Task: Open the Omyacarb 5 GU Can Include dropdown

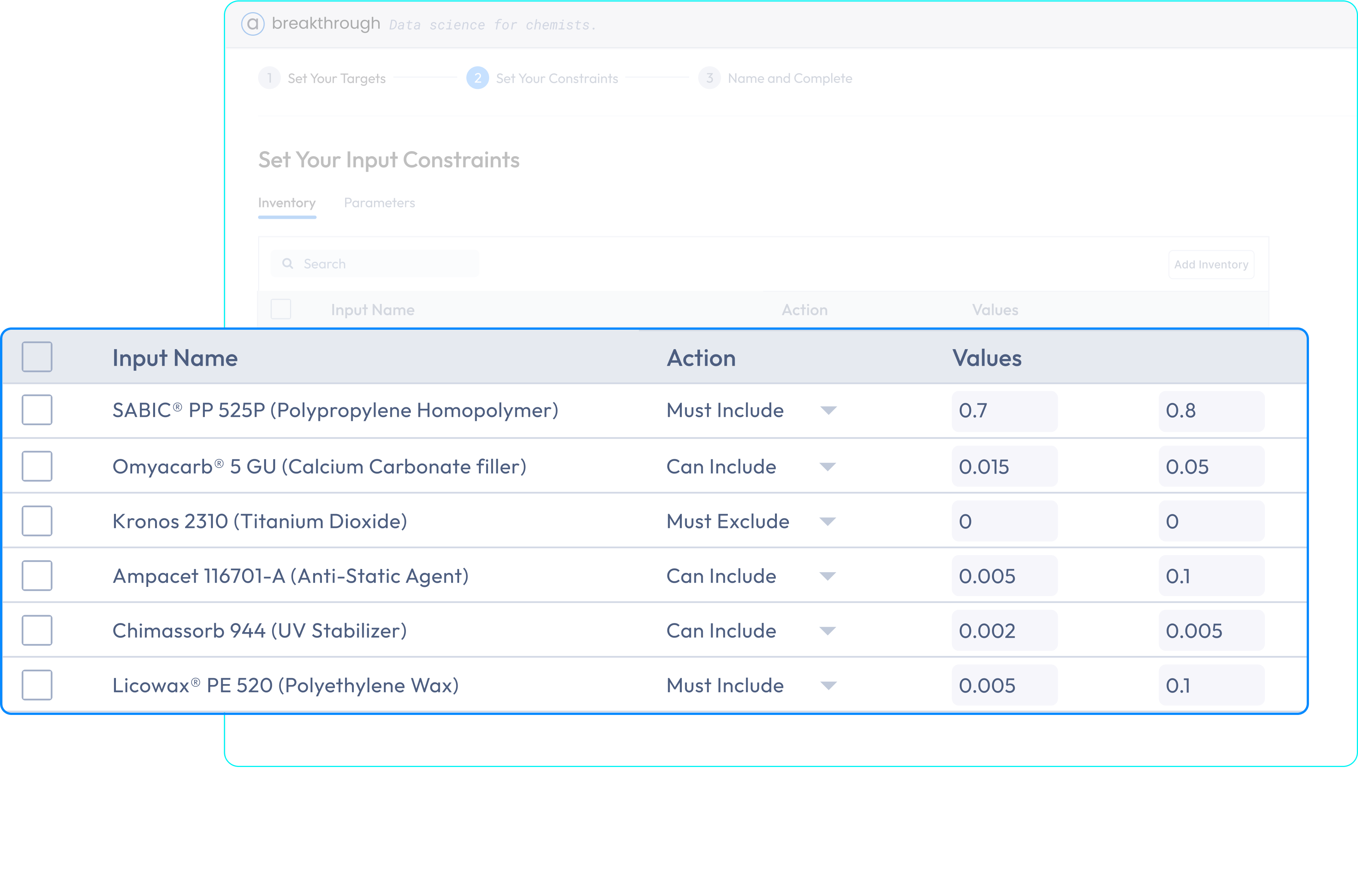Action: pos(827,467)
